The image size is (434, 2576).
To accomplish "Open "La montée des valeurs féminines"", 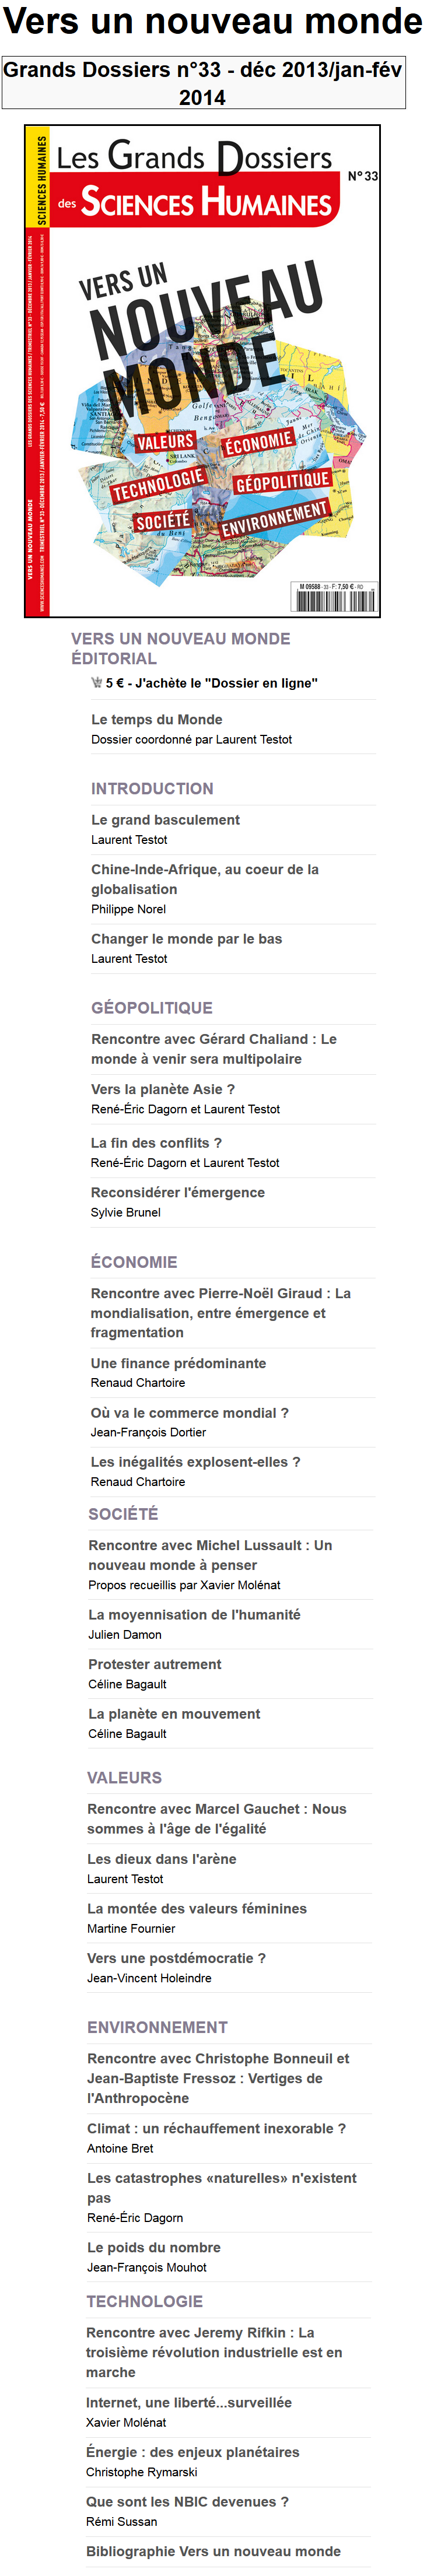I will [197, 1908].
